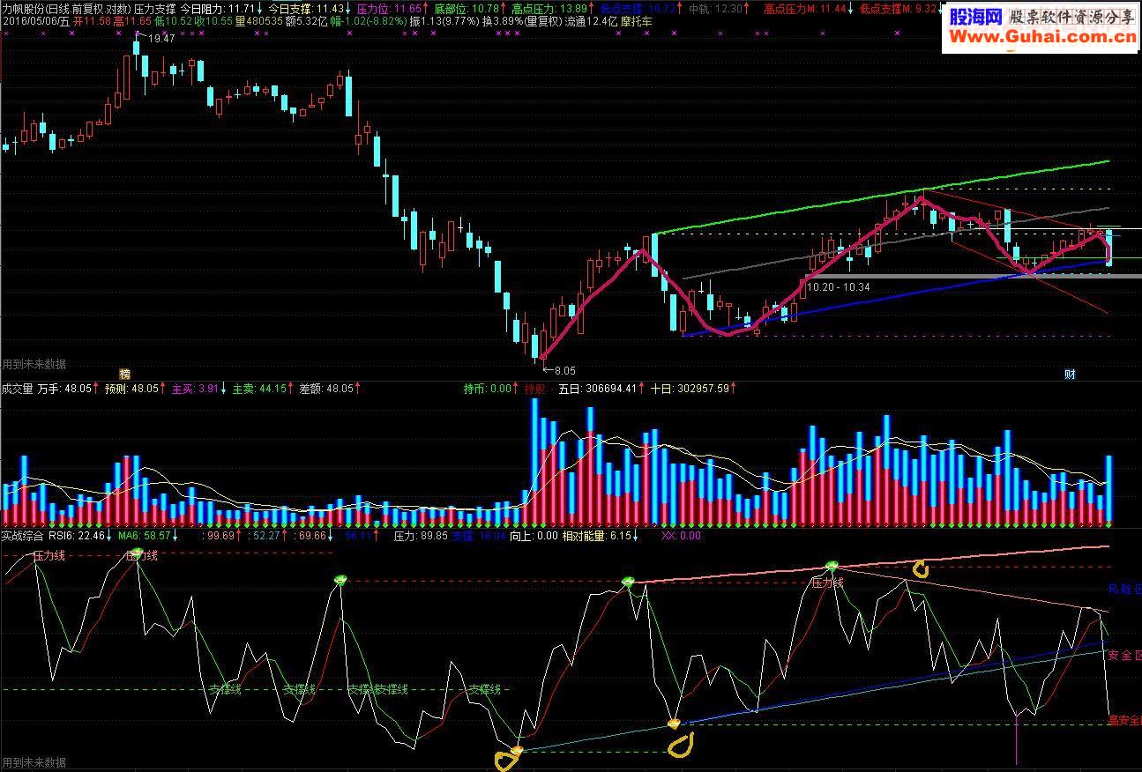1142x772 pixels.
Task: Click the turnover rate 换3.89%(量复权)
Action: (520, 20)
